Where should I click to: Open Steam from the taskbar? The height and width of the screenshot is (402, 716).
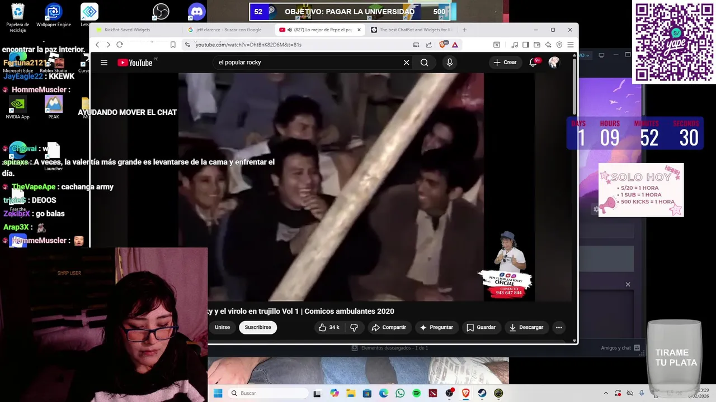(482, 393)
